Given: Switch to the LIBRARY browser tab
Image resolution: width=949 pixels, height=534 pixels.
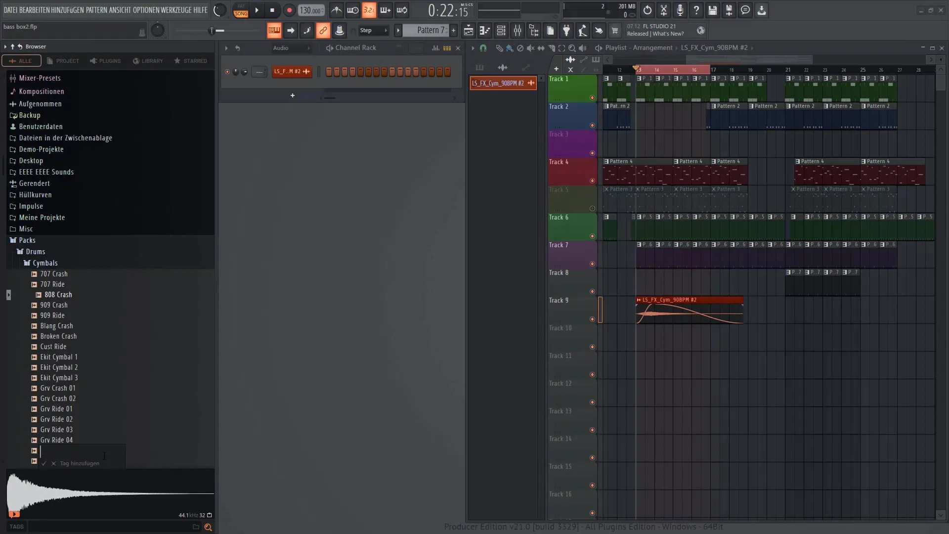Looking at the screenshot, I should (x=148, y=61).
